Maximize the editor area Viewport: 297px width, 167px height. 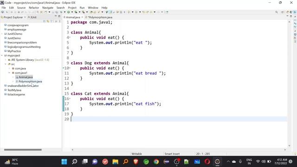291,17
